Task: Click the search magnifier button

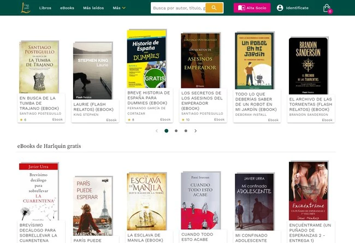Action: click(x=214, y=8)
